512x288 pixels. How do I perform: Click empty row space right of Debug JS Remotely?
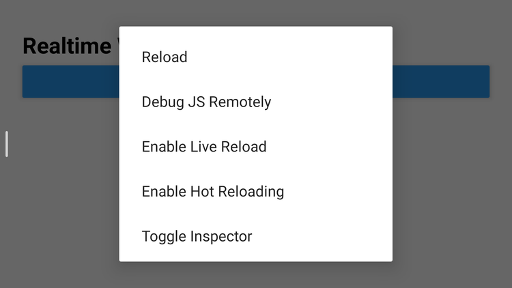[332, 102]
